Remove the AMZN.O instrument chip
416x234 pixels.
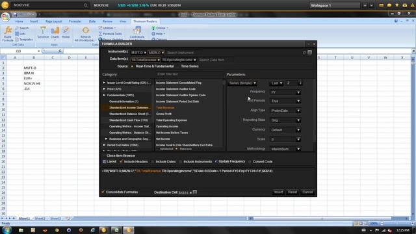pyautogui.click(x=163, y=53)
